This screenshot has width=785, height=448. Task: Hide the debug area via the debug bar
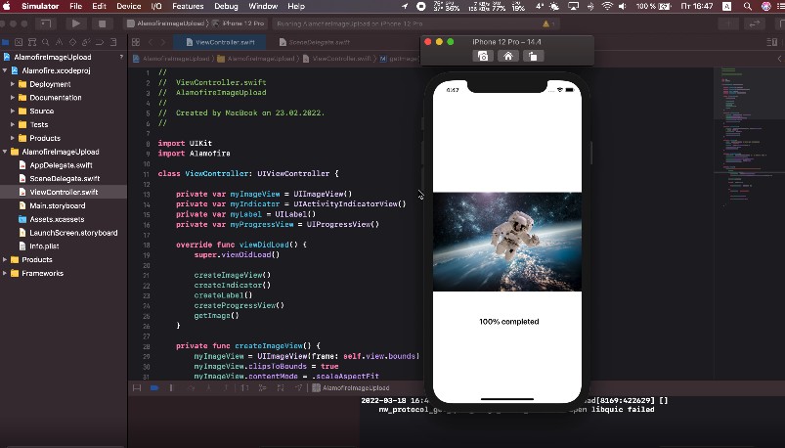click(137, 388)
